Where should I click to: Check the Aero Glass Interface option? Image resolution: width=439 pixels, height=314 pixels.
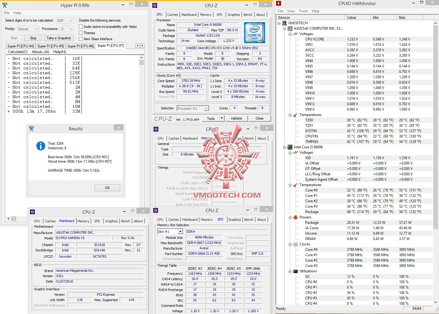[81, 39]
